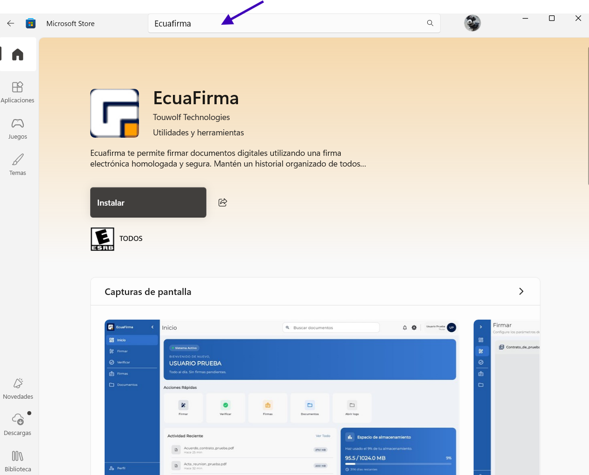Open Novedades in the sidebar
The image size is (589, 475).
tap(18, 388)
